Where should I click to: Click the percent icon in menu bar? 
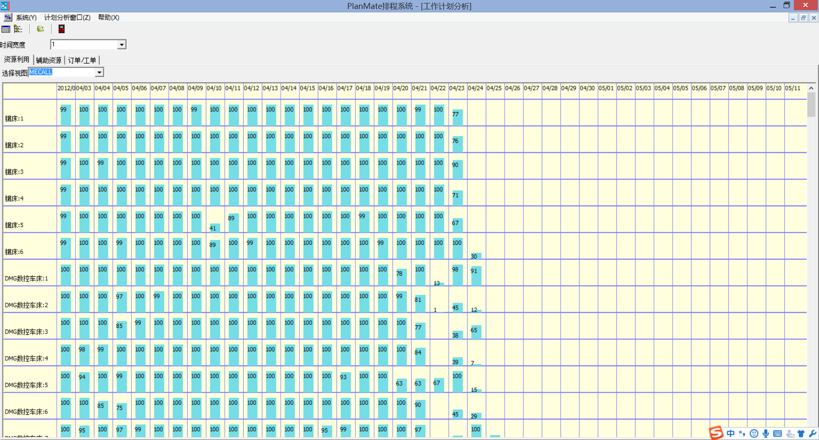8,17
